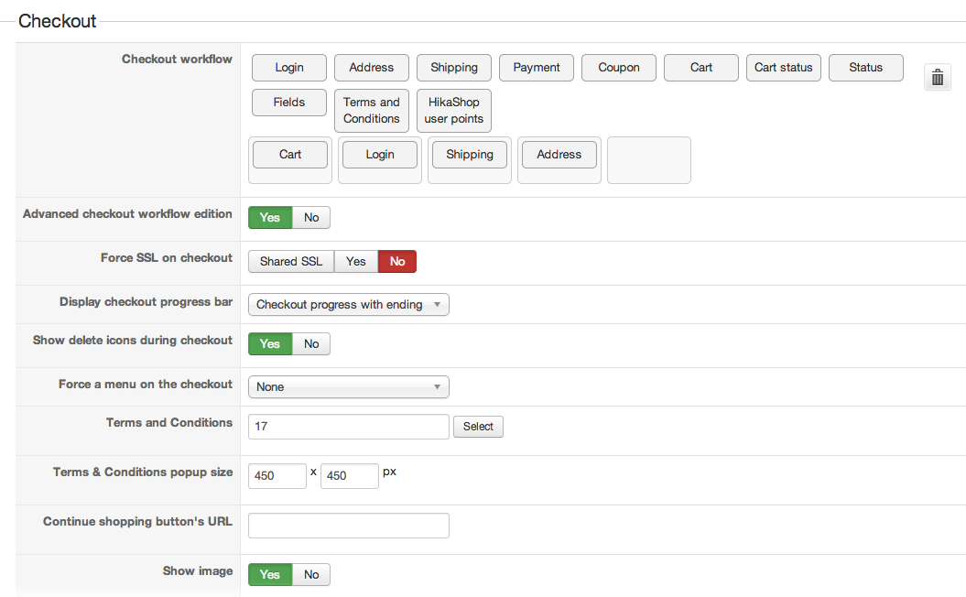Click the Terms and Conditions workflow block
Screen dimensions: 966x597
point(372,111)
